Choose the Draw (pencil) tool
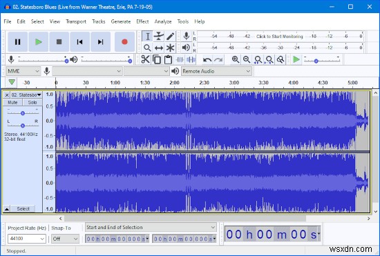 pos(170,37)
